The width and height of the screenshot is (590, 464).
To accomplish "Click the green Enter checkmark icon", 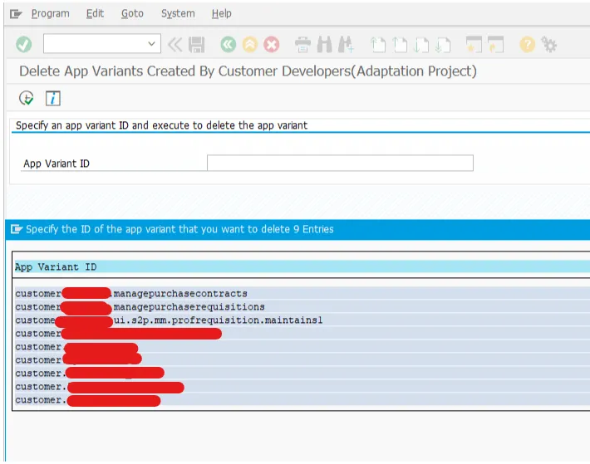I will point(23,44).
